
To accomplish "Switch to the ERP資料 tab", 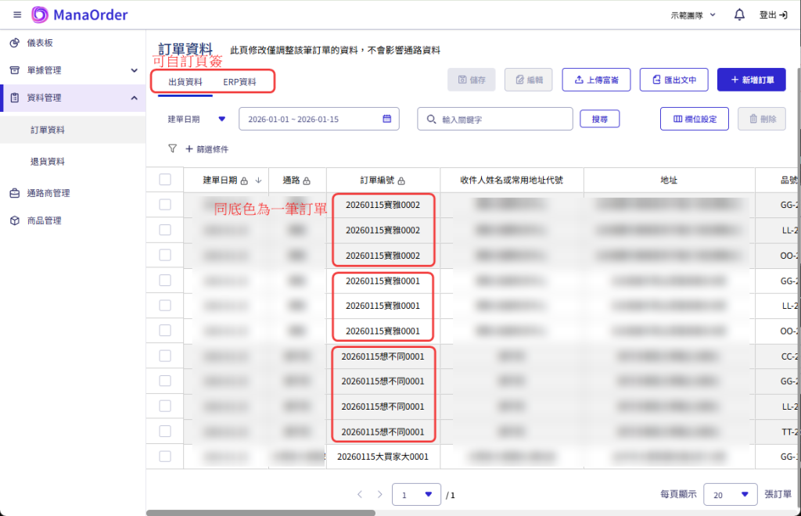I will pyautogui.click(x=239, y=82).
